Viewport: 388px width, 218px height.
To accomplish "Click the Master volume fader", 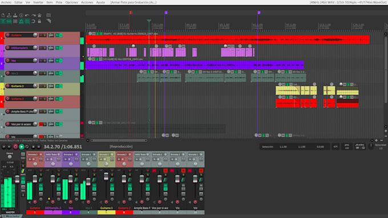I will [17, 179].
